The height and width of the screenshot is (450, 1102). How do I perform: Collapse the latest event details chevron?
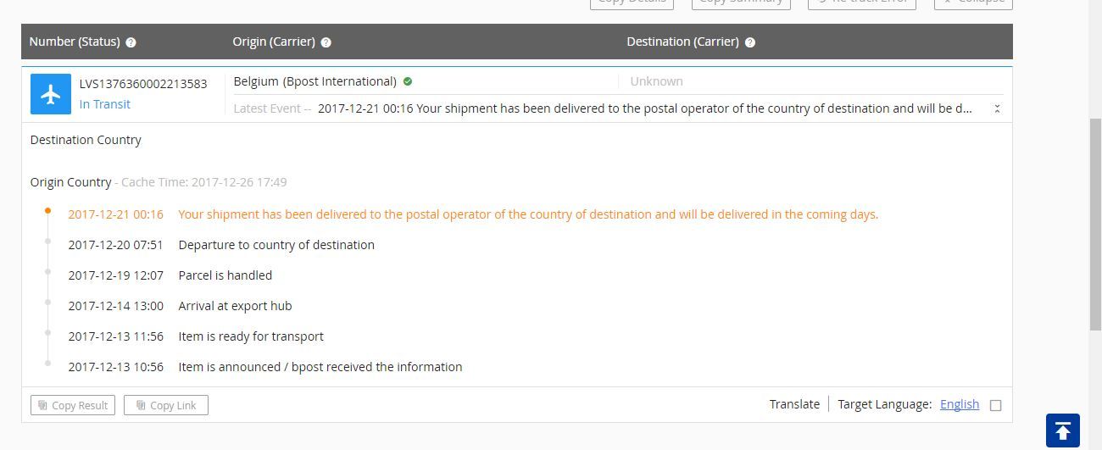997,108
